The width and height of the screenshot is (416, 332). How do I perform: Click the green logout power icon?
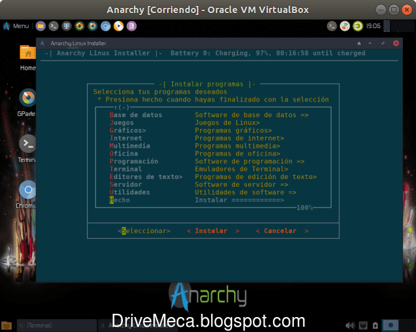tap(357, 26)
